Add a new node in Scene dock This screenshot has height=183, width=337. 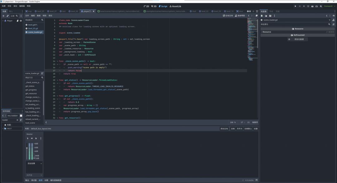pos(3,16)
